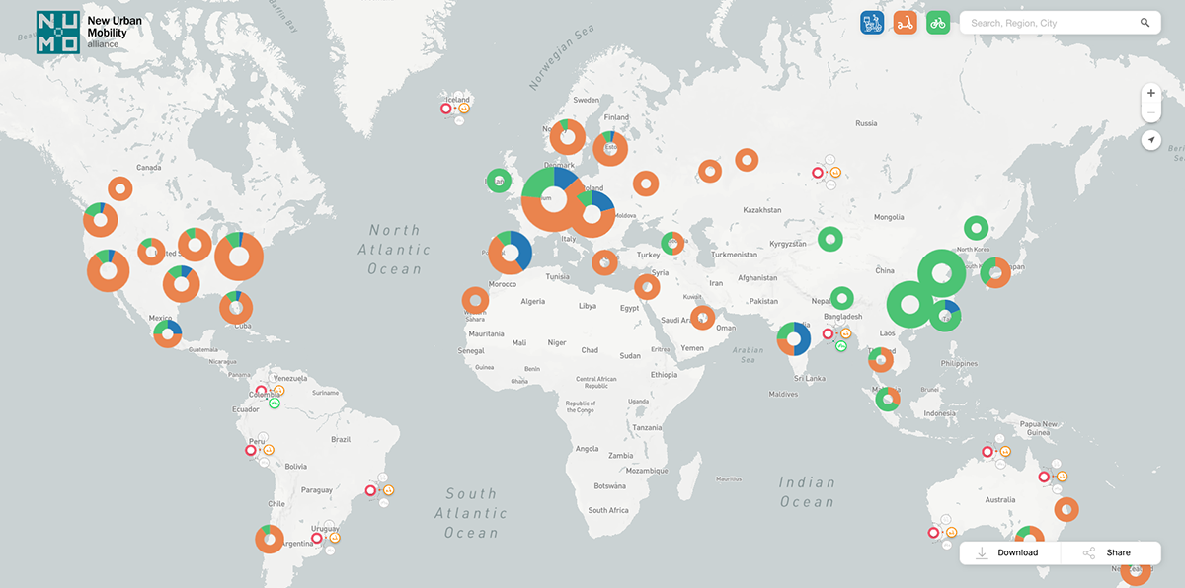Image resolution: width=1185 pixels, height=588 pixels.
Task: Open the mobility chart over India
Action: click(x=792, y=340)
